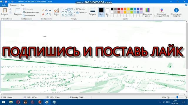Open the Файл menu
188x105 pixels.
pyautogui.click(x=4, y=5)
